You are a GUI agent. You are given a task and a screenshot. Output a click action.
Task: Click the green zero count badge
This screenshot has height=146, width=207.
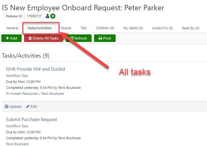pyautogui.click(x=53, y=16)
